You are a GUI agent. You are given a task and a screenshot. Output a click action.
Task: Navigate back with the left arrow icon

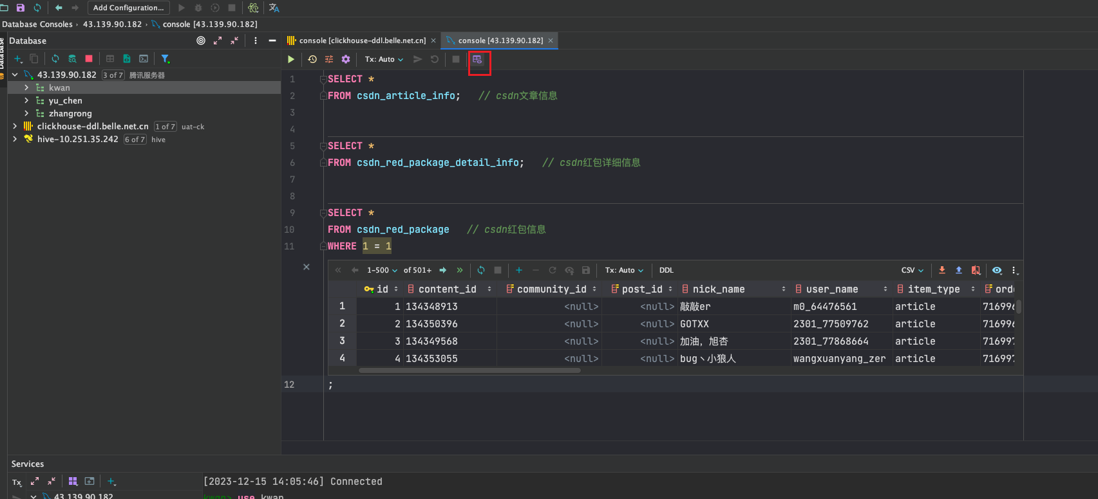click(59, 8)
